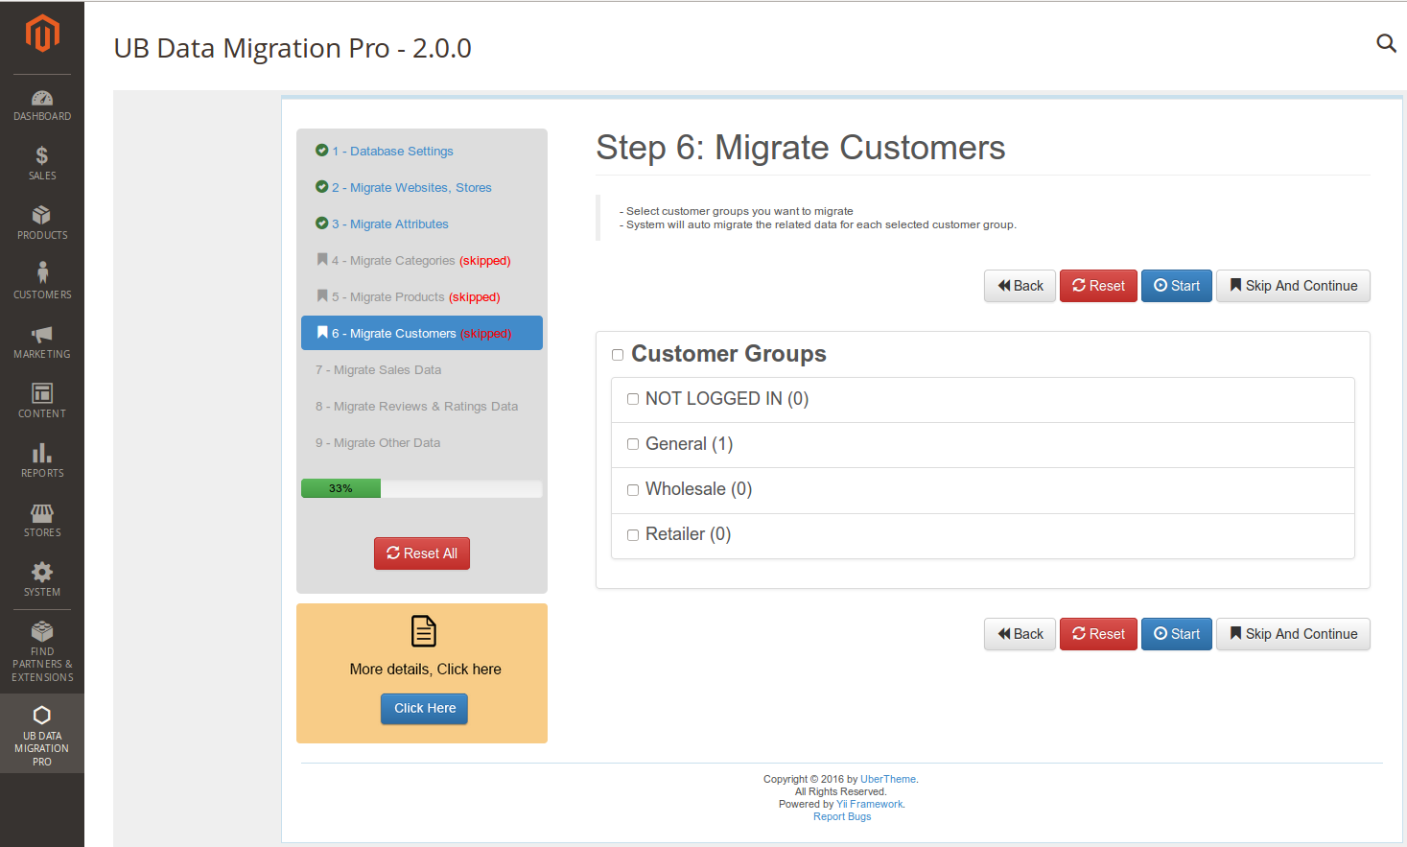Open step 9 - Migrate Other Data
The image size is (1407, 847).
tap(378, 443)
